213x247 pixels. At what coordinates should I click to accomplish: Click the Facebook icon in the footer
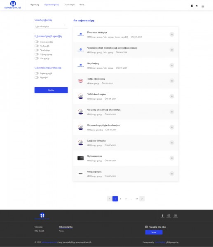(163, 215)
